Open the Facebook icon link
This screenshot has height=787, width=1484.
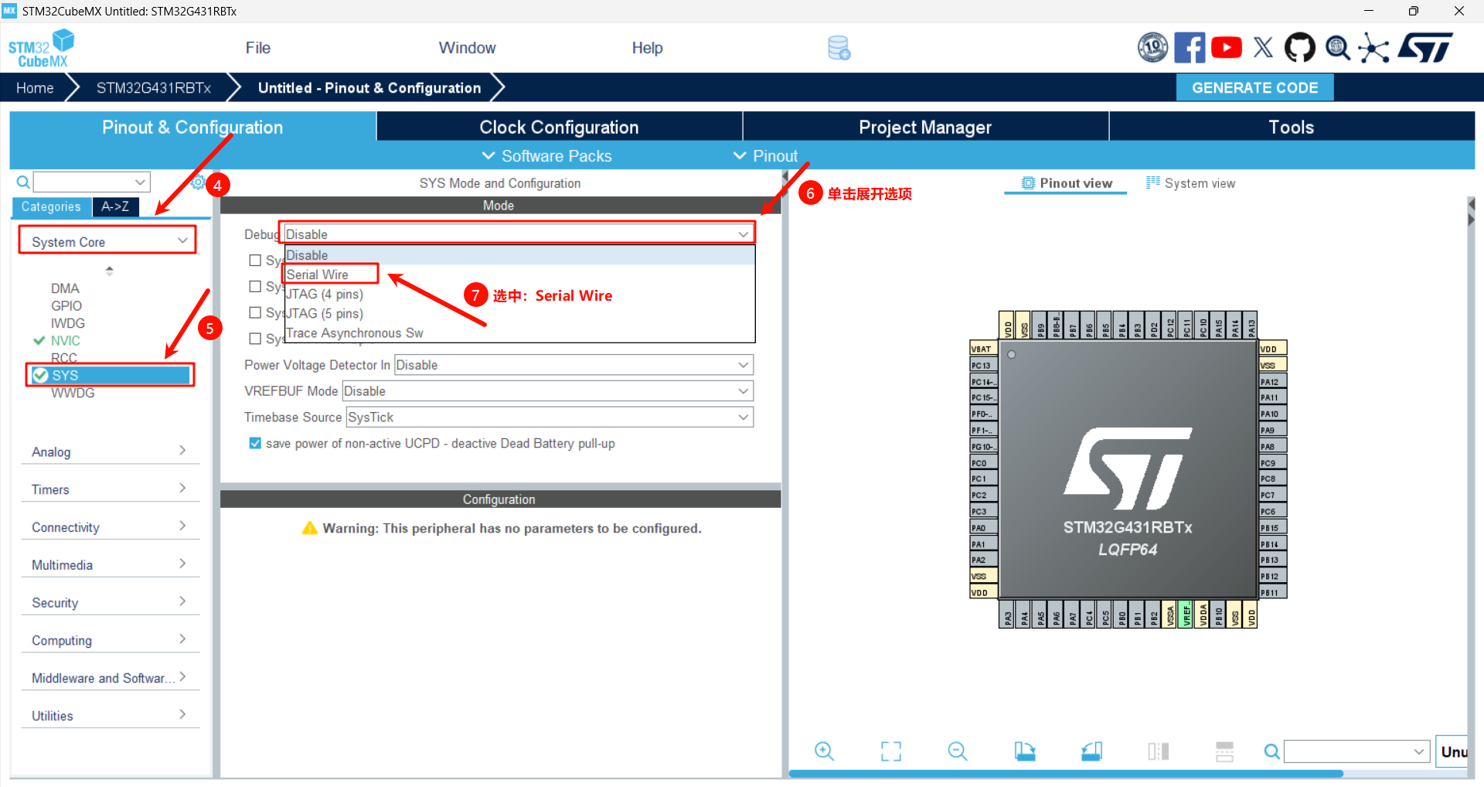coord(1190,48)
